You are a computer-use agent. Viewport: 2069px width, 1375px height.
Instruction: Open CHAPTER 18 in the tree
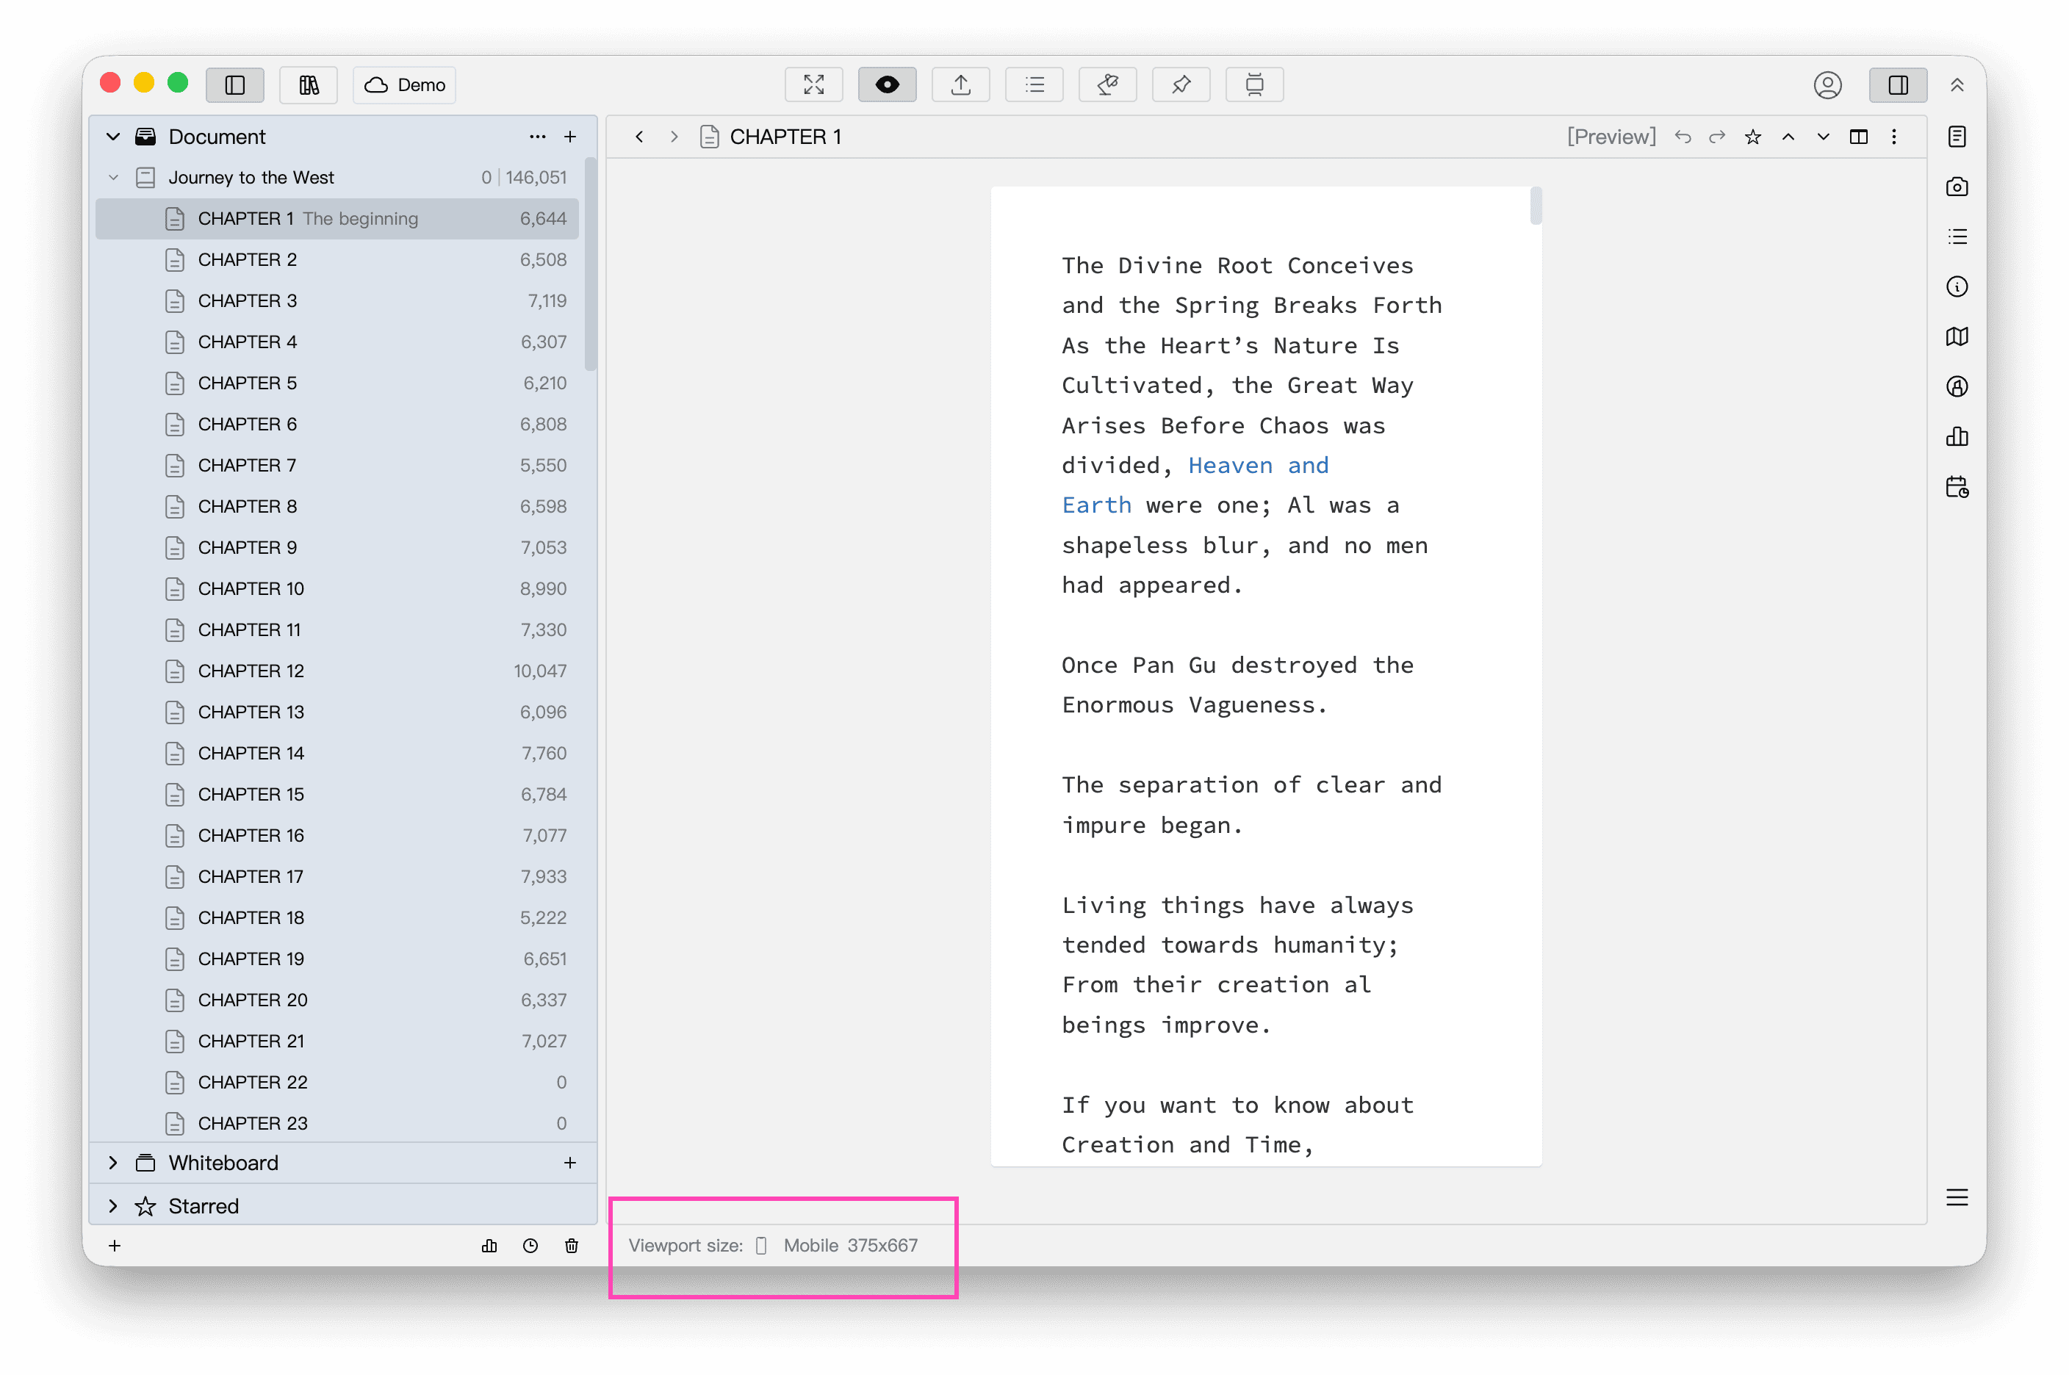pos(337,917)
